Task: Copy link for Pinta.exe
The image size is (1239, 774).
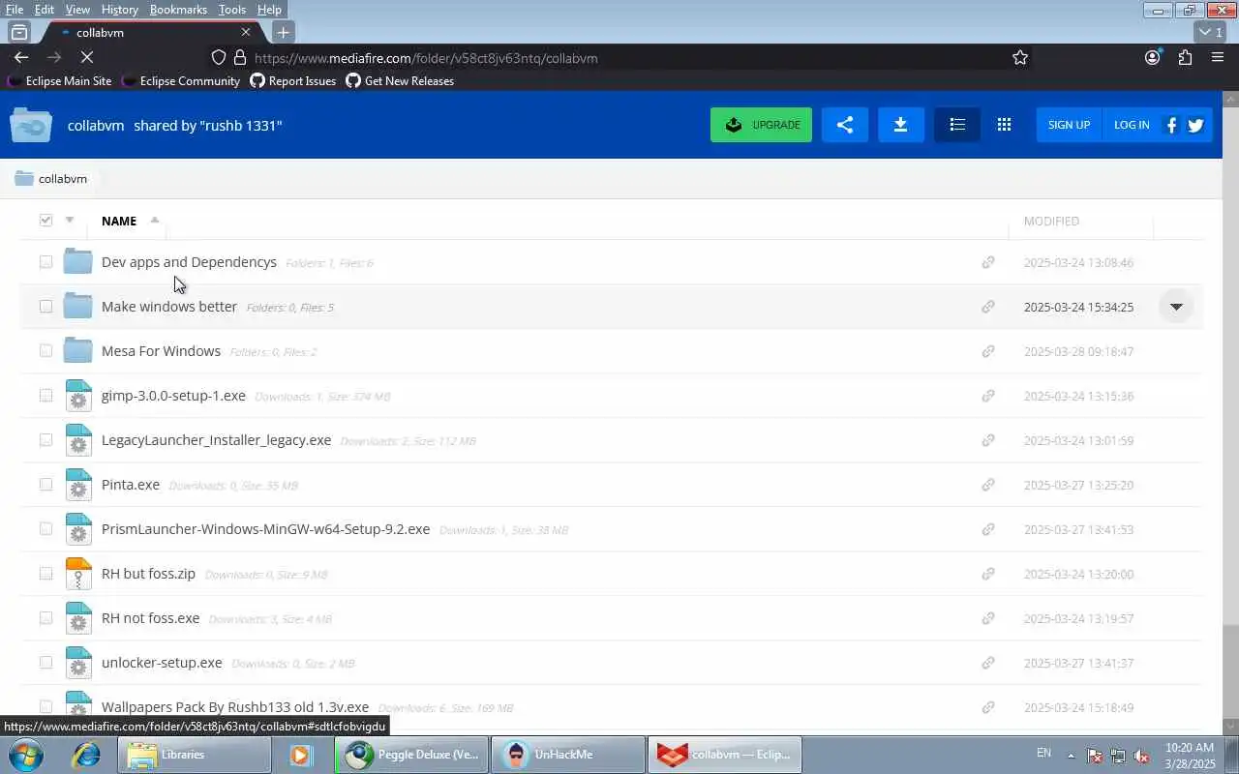Action: click(988, 485)
